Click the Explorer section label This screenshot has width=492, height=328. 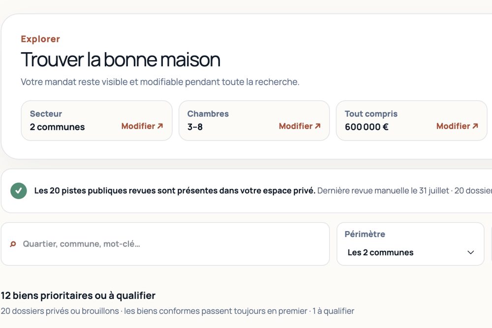click(x=40, y=39)
